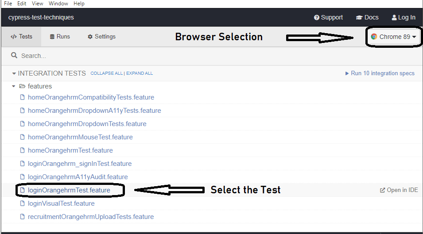Click COLLAPSE ALL link
This screenshot has height=234, width=423.
[x=107, y=73]
